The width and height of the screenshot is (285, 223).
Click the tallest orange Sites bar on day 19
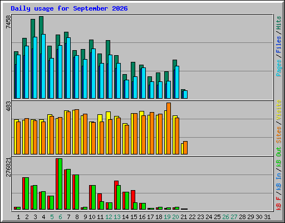(x=169, y=128)
